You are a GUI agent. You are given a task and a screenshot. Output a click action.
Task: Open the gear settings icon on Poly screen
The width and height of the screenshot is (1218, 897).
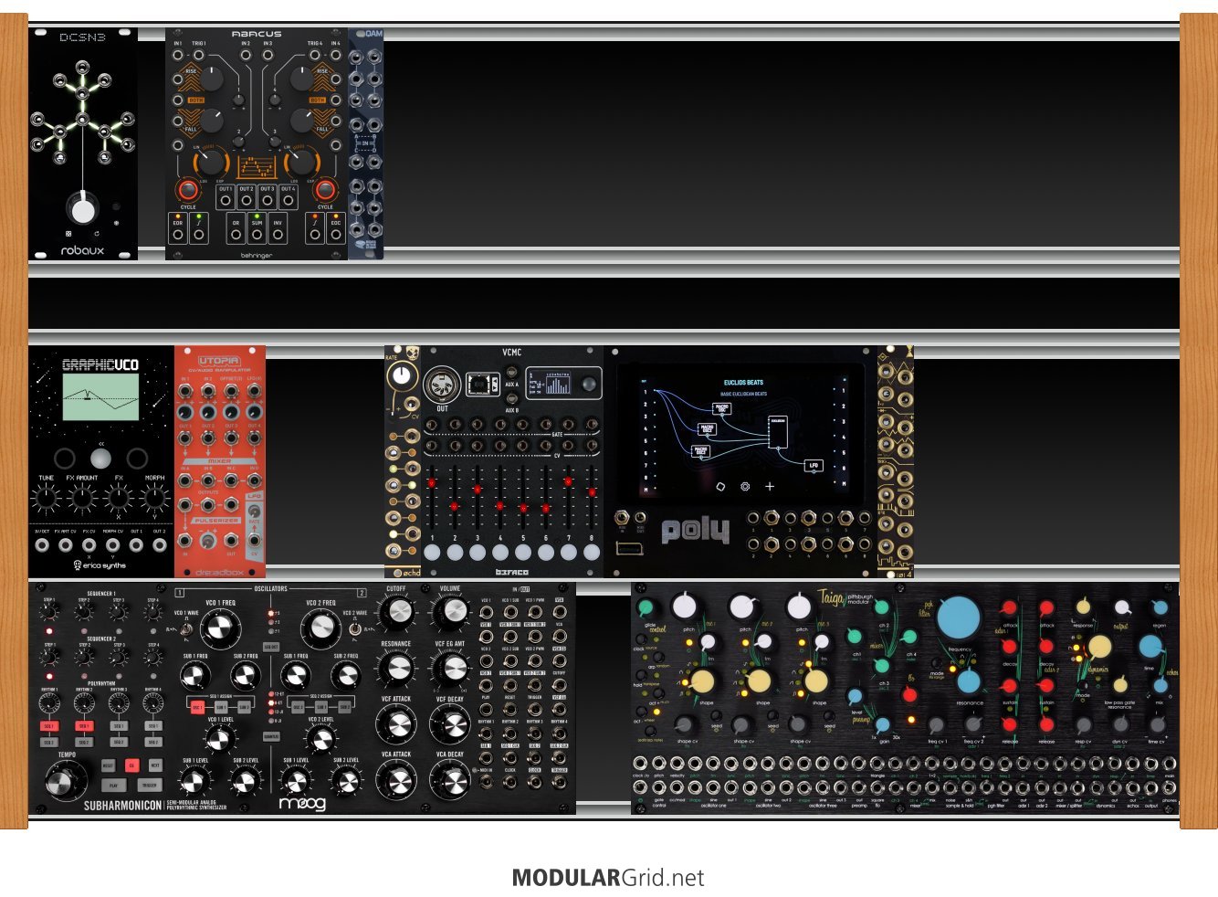[745, 487]
